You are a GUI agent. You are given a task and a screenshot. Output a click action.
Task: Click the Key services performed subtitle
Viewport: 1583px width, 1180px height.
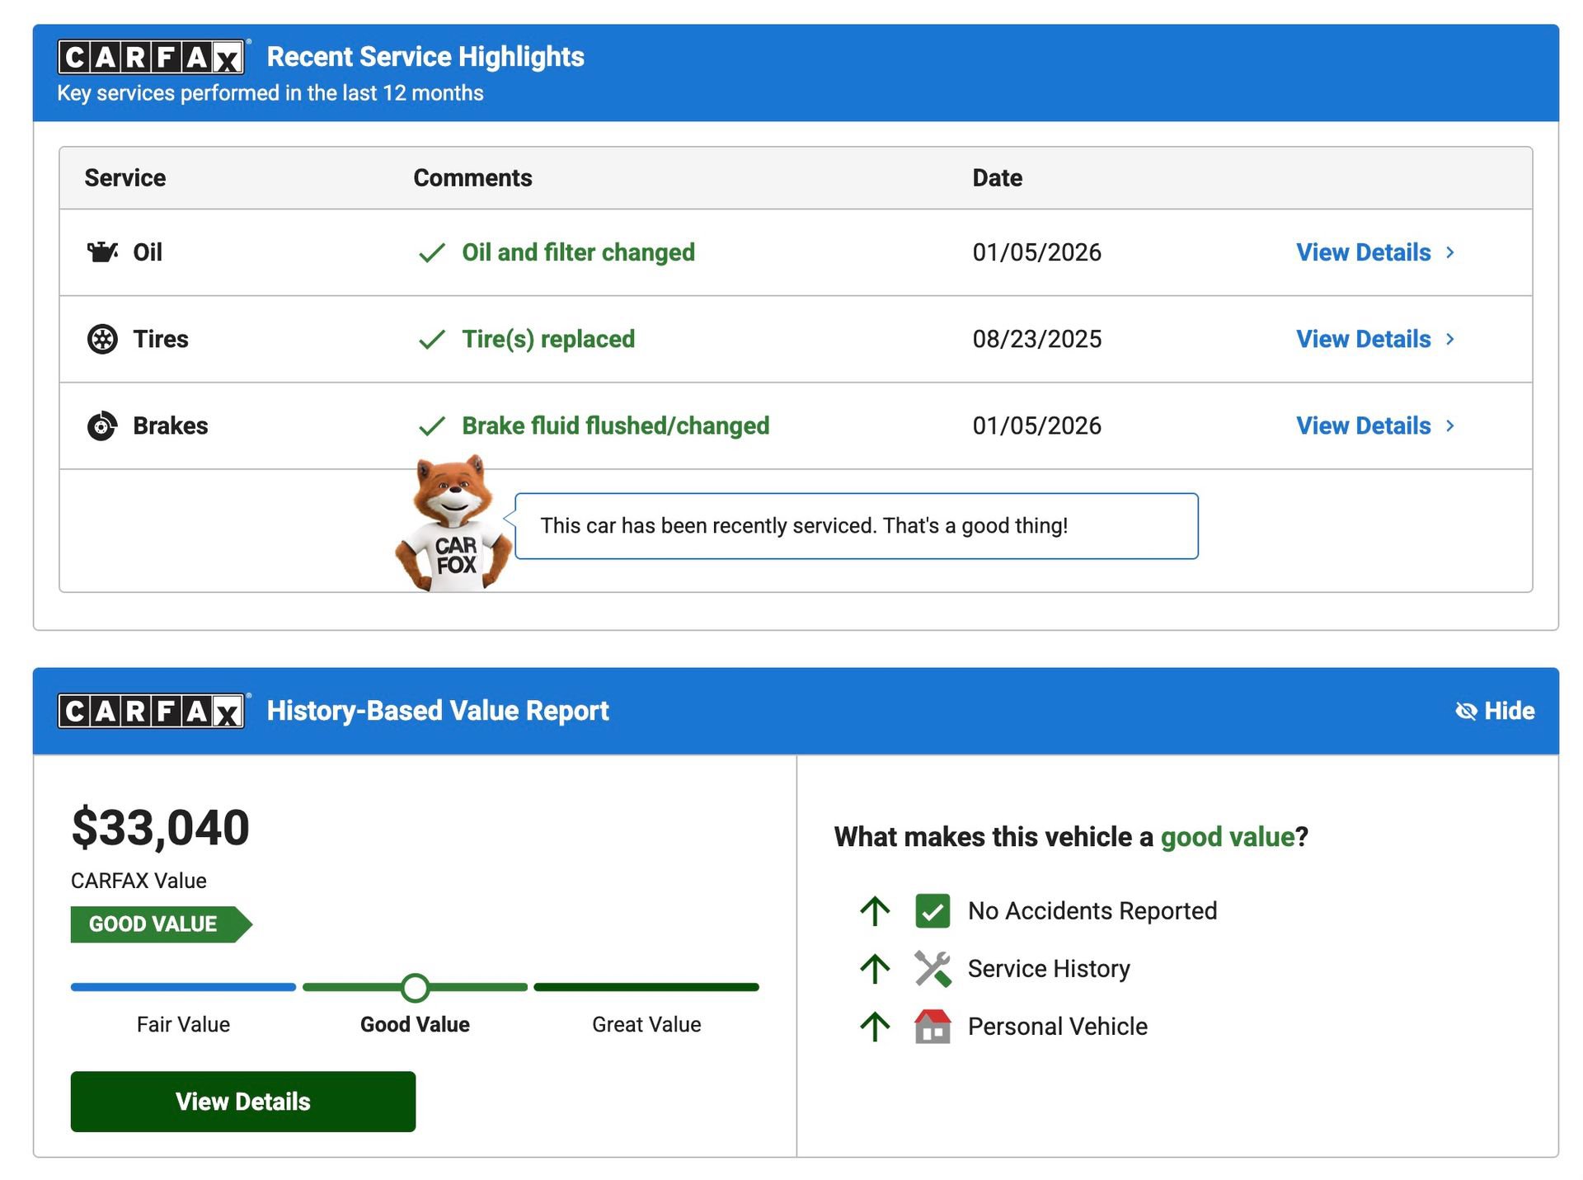click(x=270, y=93)
